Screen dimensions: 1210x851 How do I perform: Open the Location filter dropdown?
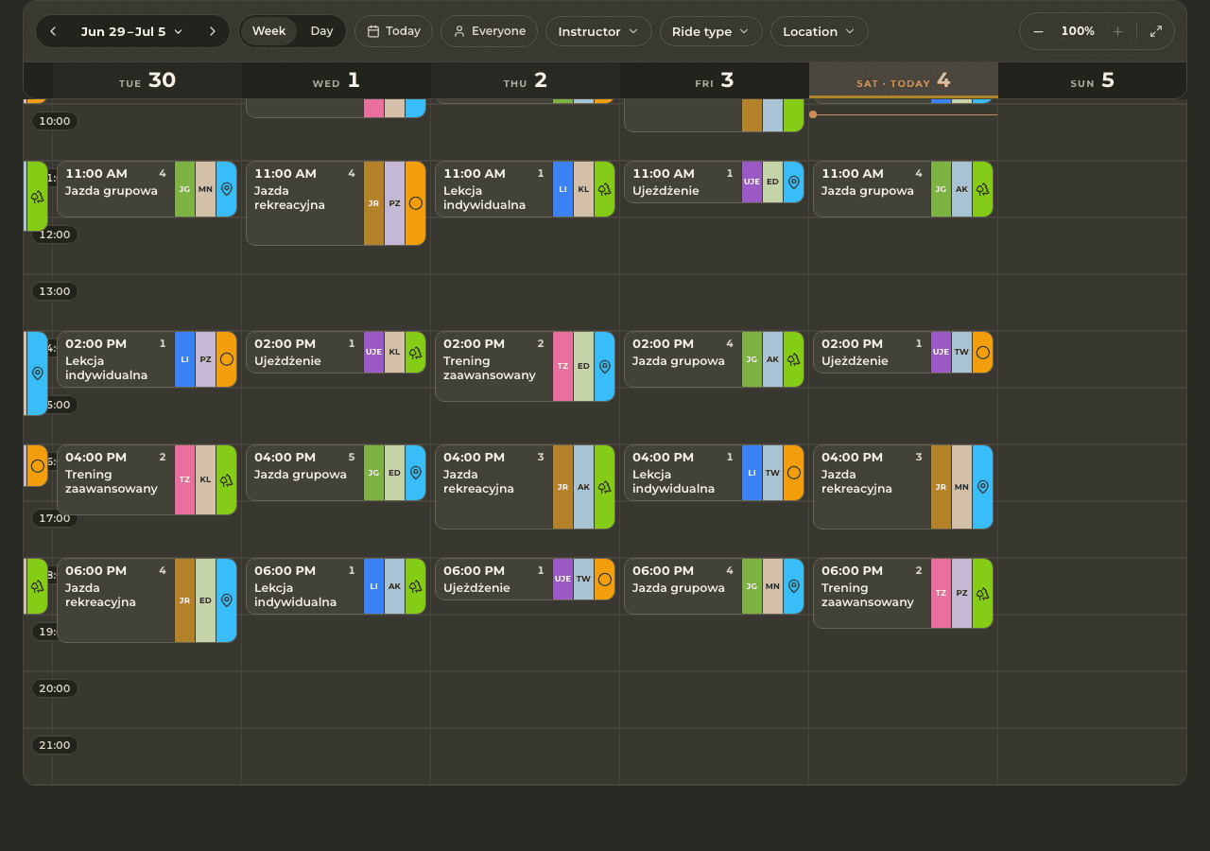click(x=819, y=31)
